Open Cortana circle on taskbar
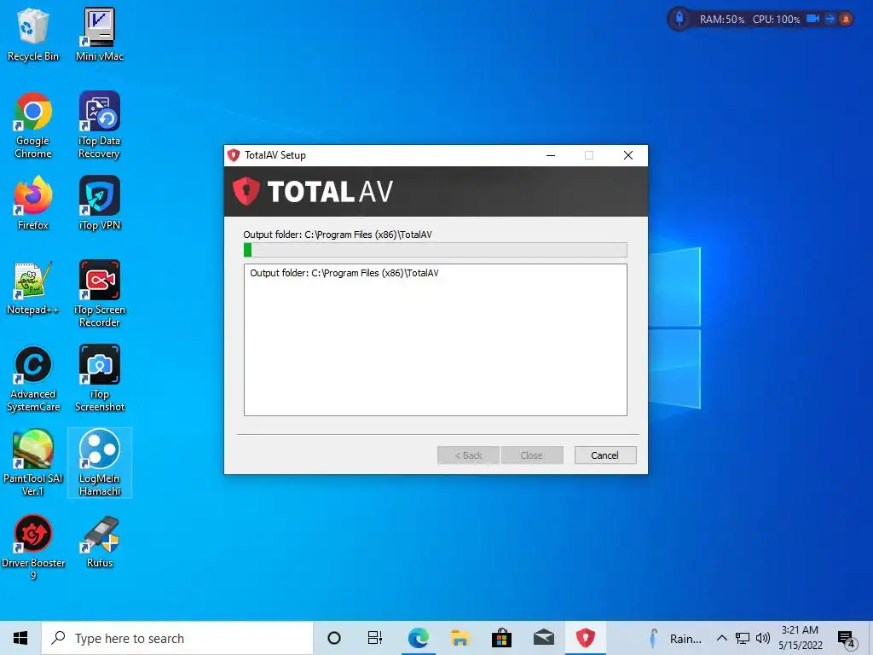The width and height of the screenshot is (873, 655). point(334,638)
